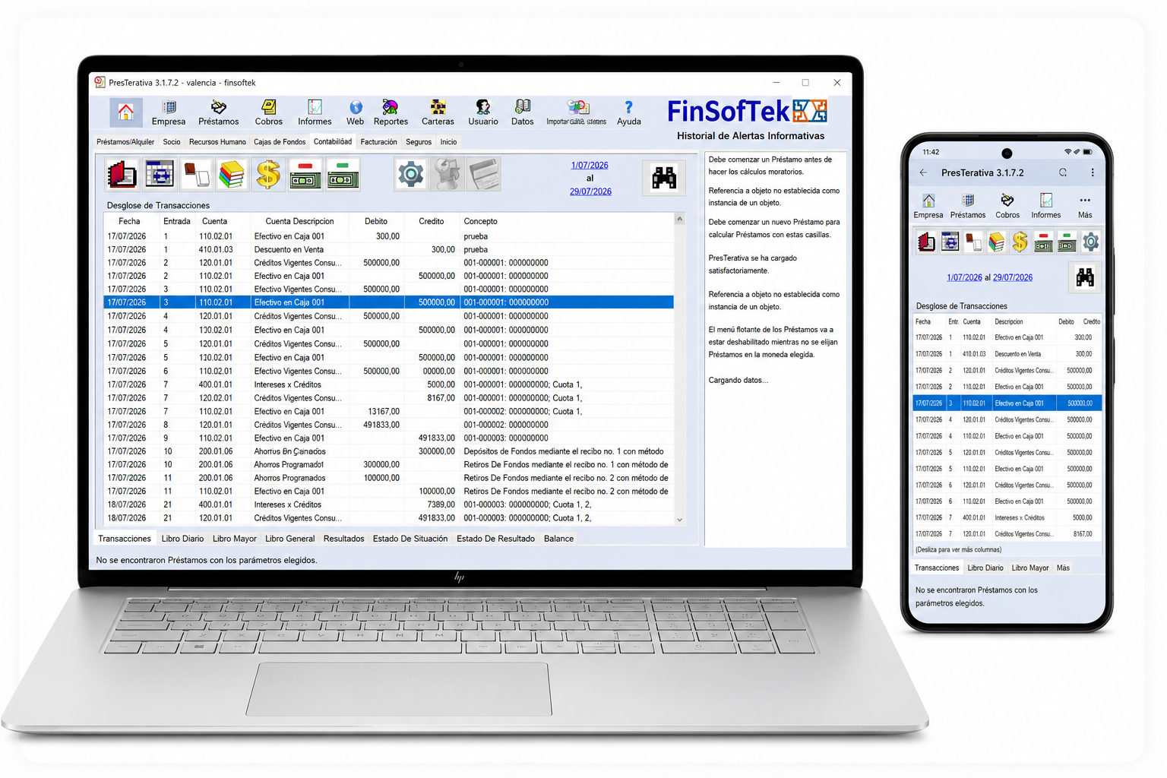
Task: Open Préstamos in the laptop toolbar
Action: [x=219, y=112]
